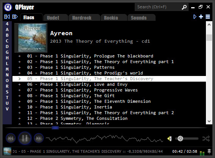Click the search magnifier icon
This screenshot has width=215, height=158.
coord(184,7)
